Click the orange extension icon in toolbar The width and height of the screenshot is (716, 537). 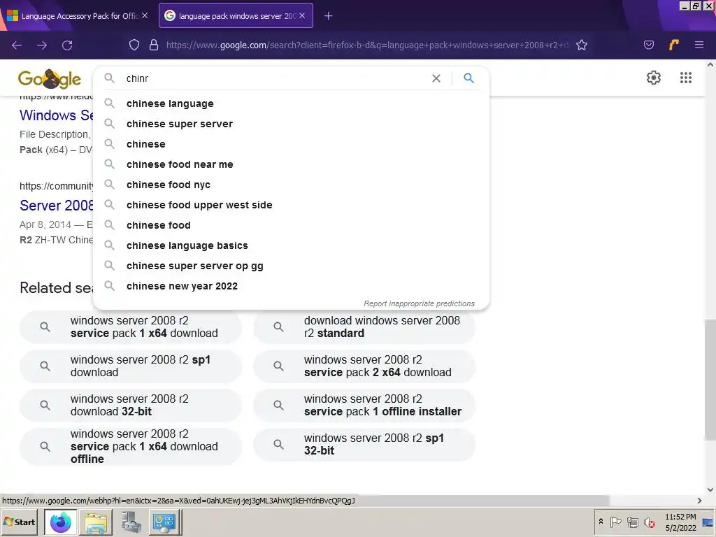tap(674, 45)
